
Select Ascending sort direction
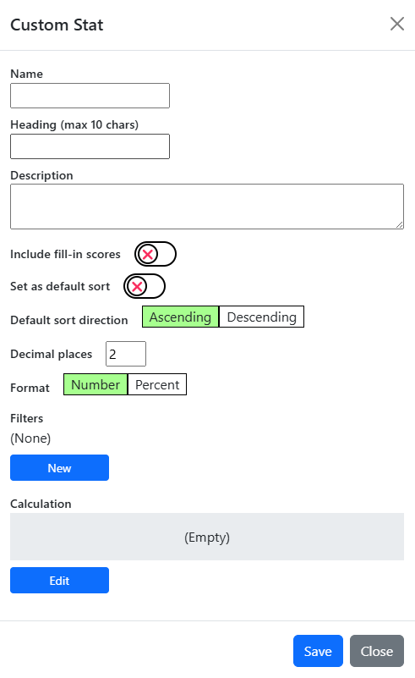181,317
